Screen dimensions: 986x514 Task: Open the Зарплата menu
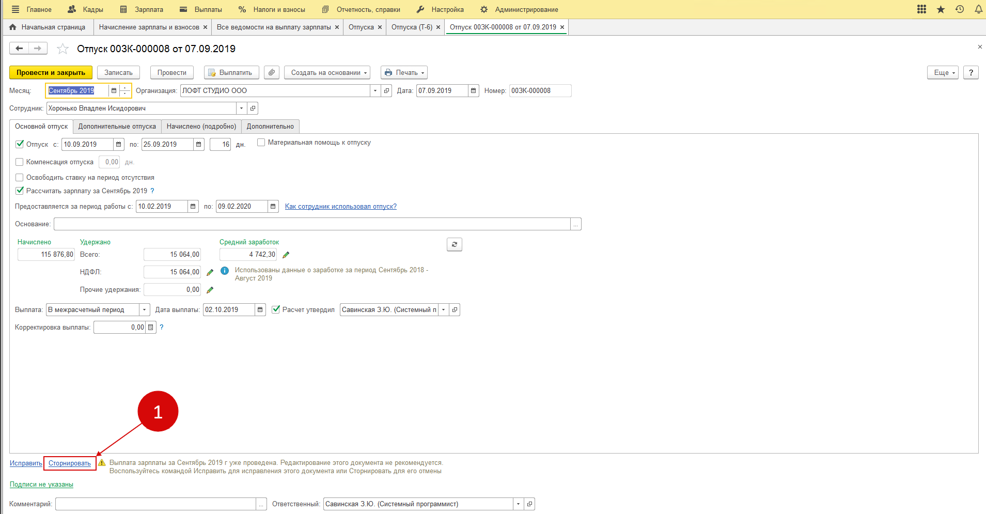(x=142, y=9)
